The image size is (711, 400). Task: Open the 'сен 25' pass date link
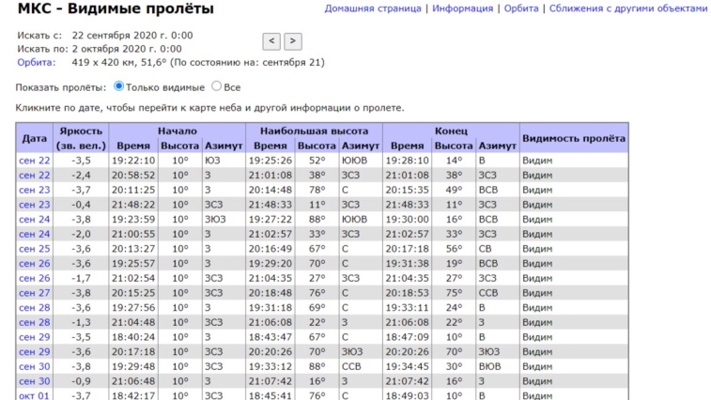[35, 249]
